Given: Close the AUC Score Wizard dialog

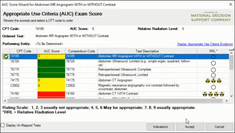Looking at the screenshot, I should click(x=231, y=4).
